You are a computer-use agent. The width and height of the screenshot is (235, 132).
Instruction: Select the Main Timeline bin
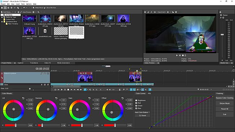[12, 24]
